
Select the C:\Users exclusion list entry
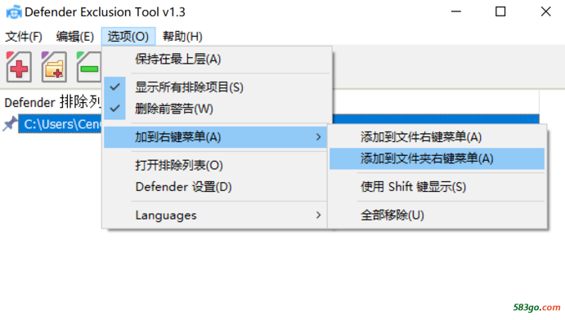point(60,124)
